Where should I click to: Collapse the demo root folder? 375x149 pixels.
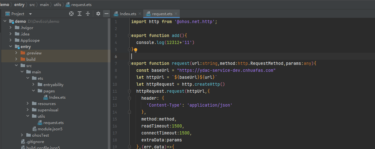click(x=5, y=21)
